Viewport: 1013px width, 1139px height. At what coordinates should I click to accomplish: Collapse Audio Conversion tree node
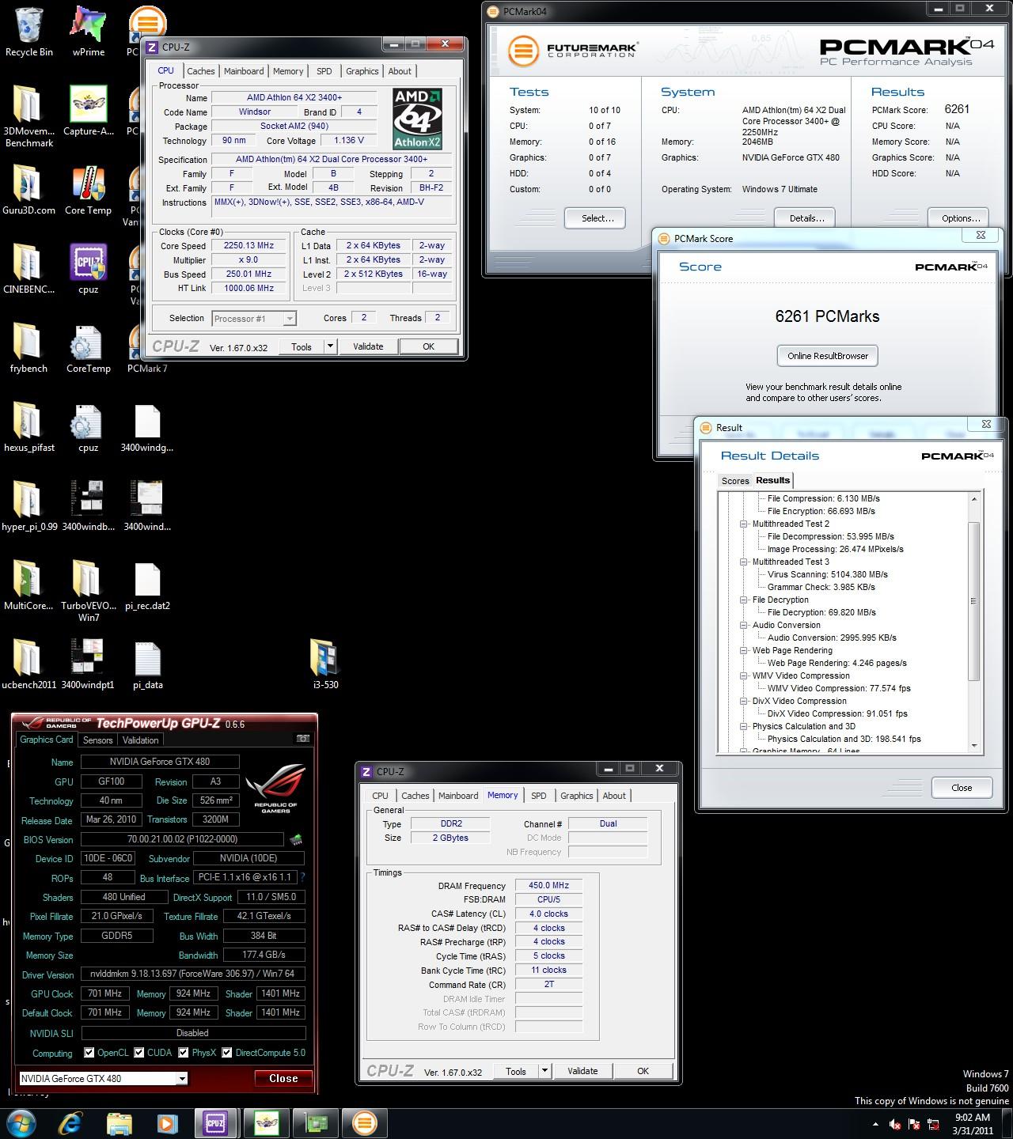(744, 625)
